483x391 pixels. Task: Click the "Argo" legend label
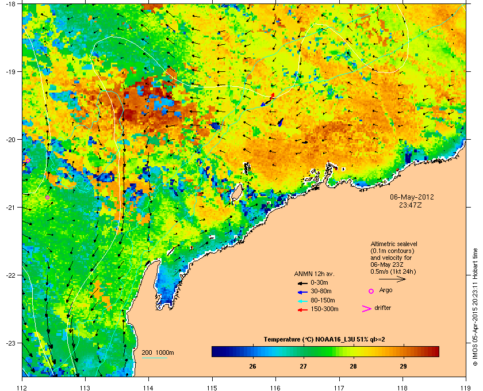(x=386, y=290)
